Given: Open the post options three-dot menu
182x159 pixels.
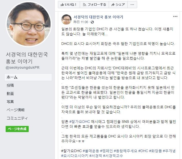Looking at the screenshot, I should (175, 16).
